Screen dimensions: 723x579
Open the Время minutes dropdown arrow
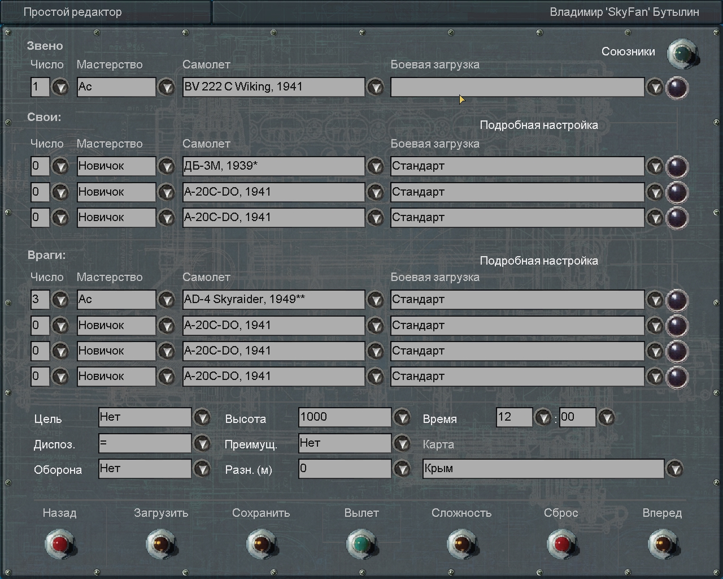606,418
